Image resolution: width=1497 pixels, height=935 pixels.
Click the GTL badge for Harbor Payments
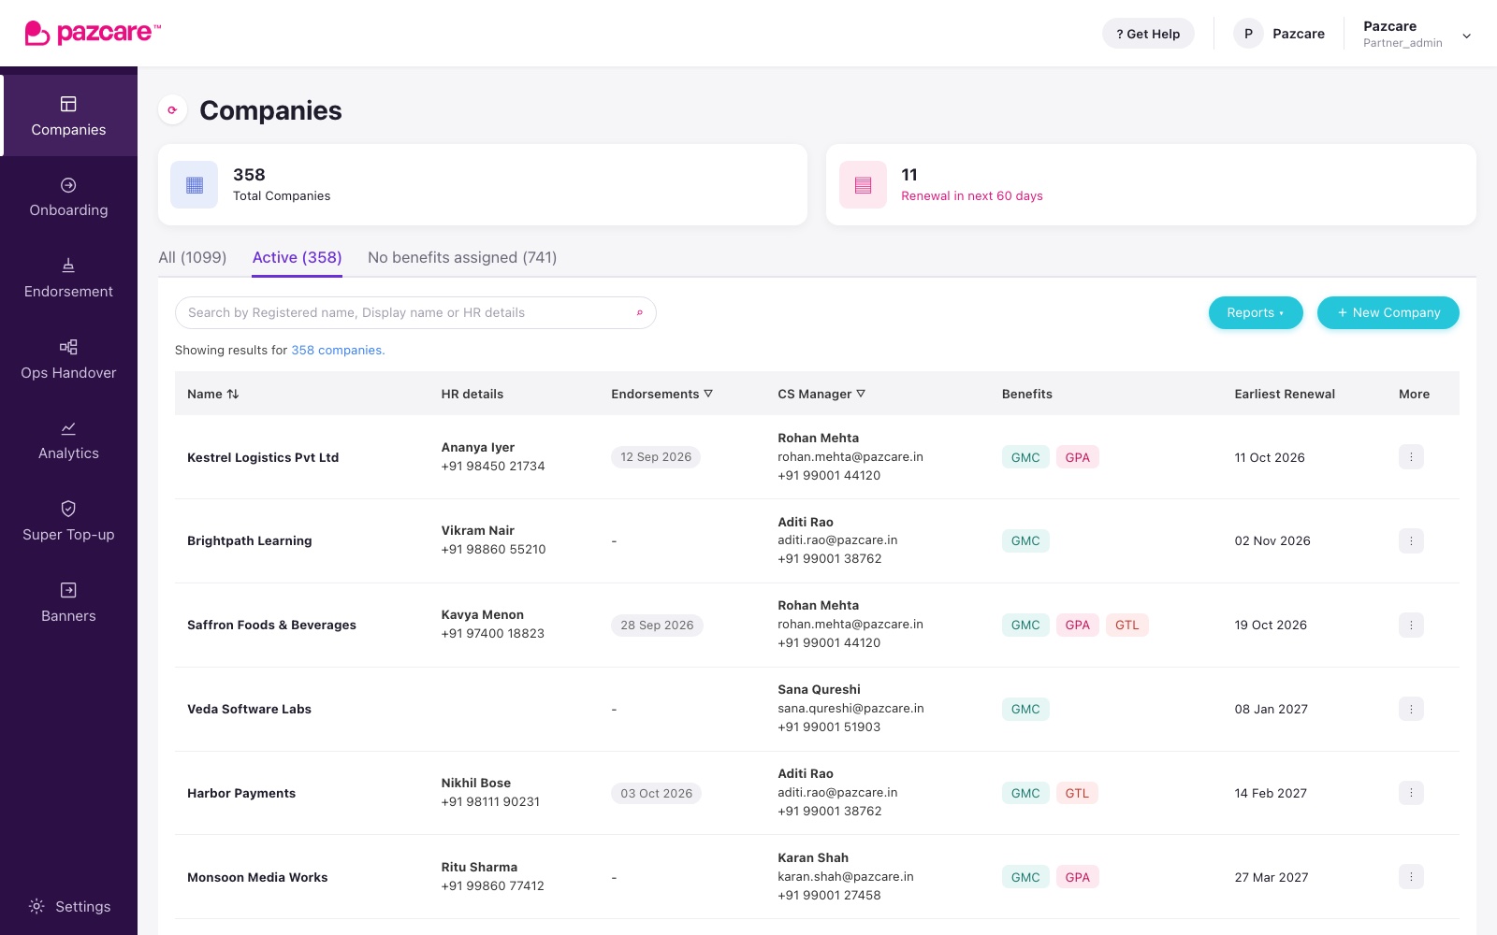coord(1078,794)
